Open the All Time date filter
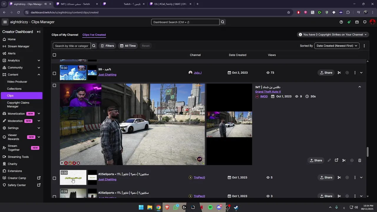The height and width of the screenshot is (212, 377). tap(128, 46)
